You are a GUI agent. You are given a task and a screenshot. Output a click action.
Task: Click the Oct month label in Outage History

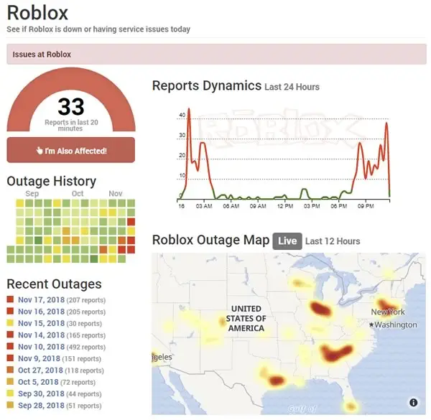coord(78,194)
